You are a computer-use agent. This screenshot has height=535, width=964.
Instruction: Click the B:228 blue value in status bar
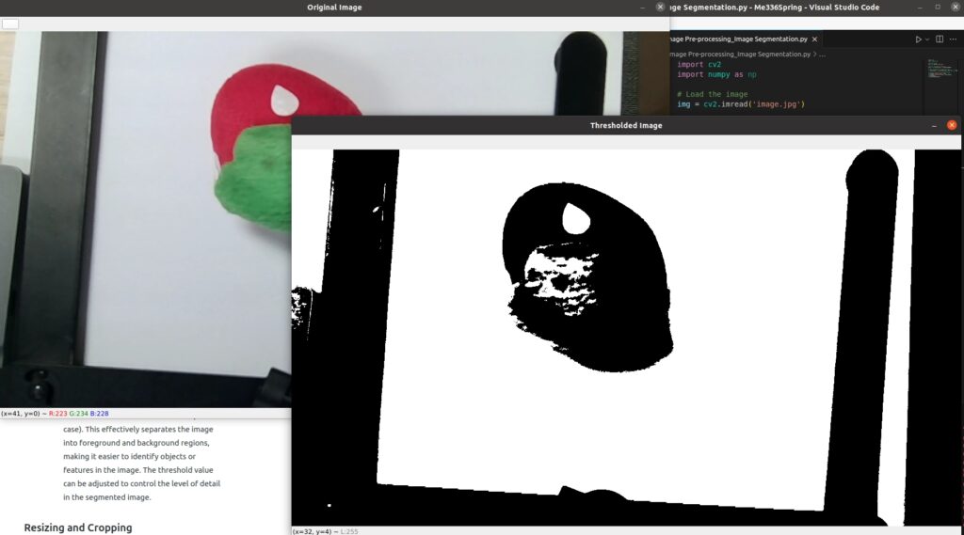click(x=99, y=414)
